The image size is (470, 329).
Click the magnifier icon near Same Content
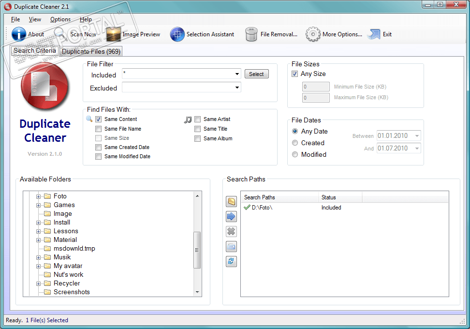pyautogui.click(x=89, y=119)
